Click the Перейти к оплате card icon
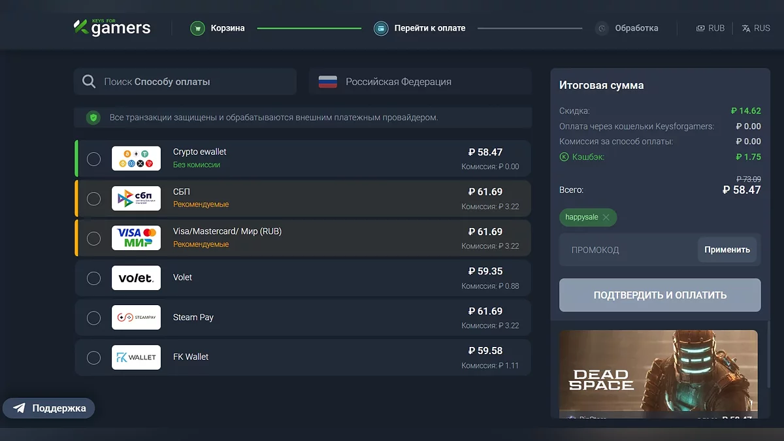784x441 pixels. point(381,28)
